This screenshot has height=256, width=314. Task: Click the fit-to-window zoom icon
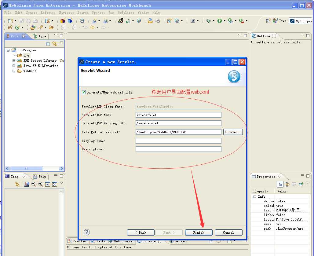click(54, 184)
